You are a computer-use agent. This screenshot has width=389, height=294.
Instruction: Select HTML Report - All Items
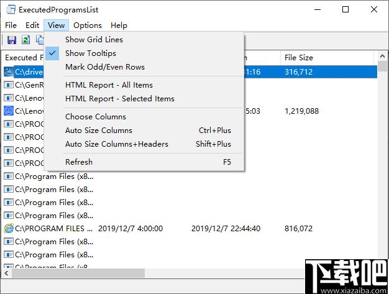point(144,85)
